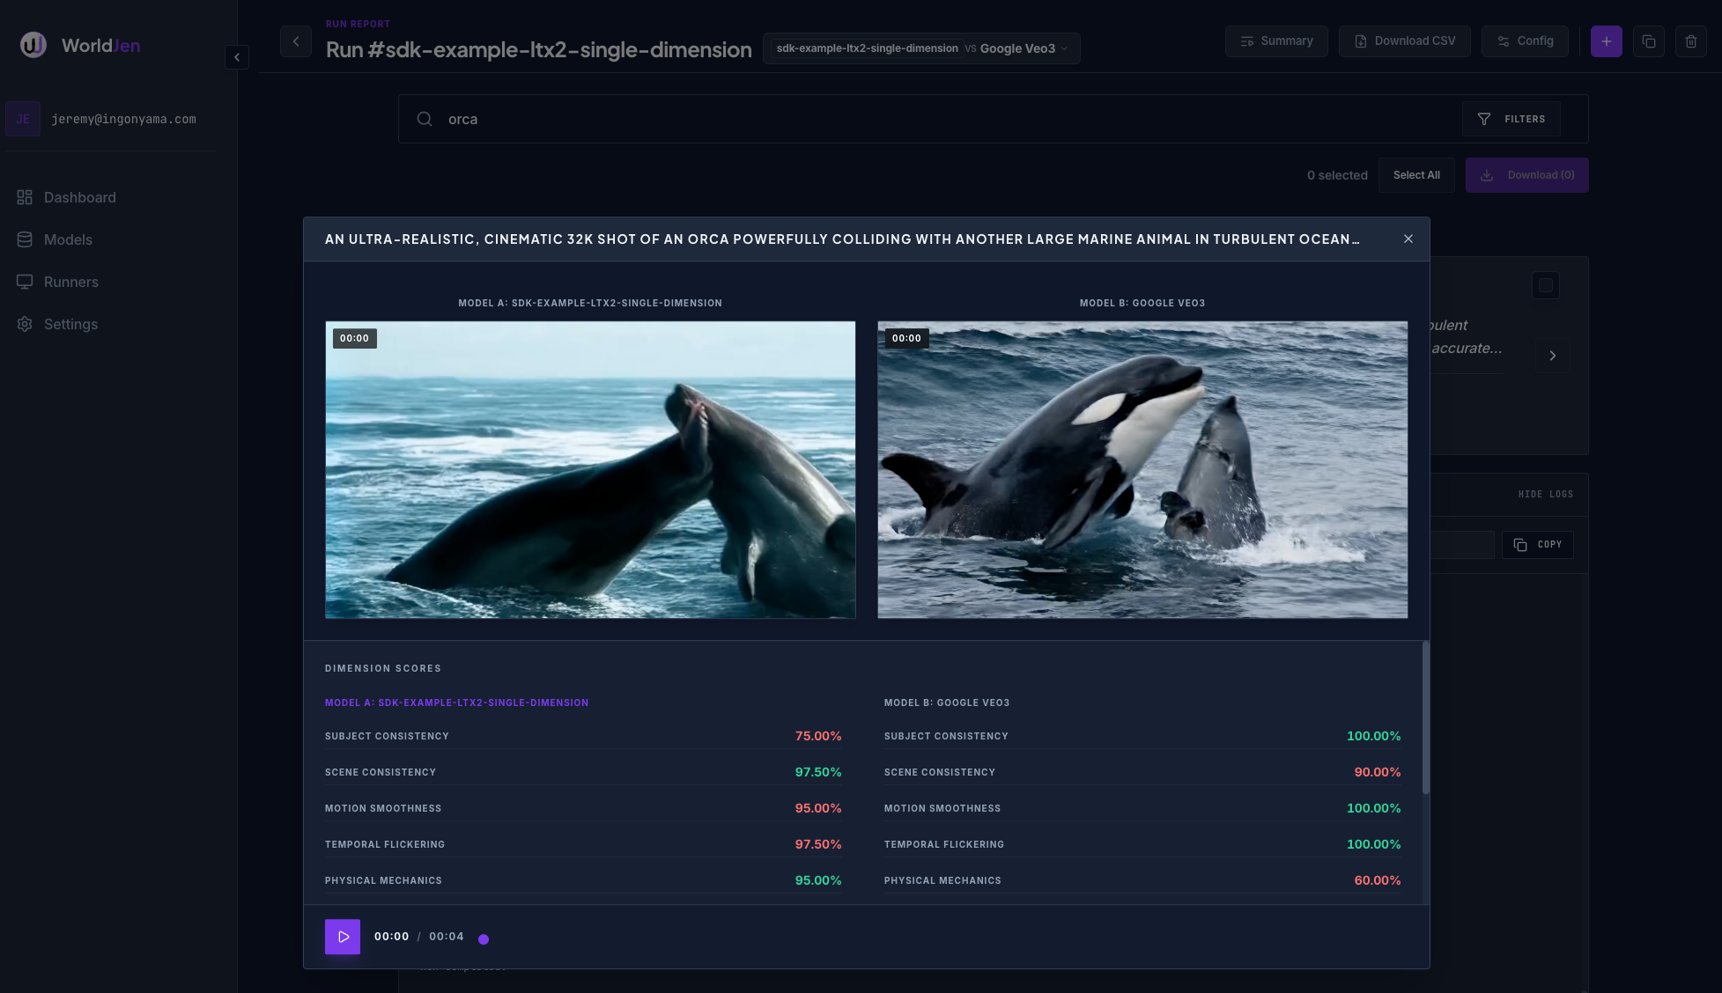
Task: Click the search magnifier icon
Action: (x=425, y=119)
